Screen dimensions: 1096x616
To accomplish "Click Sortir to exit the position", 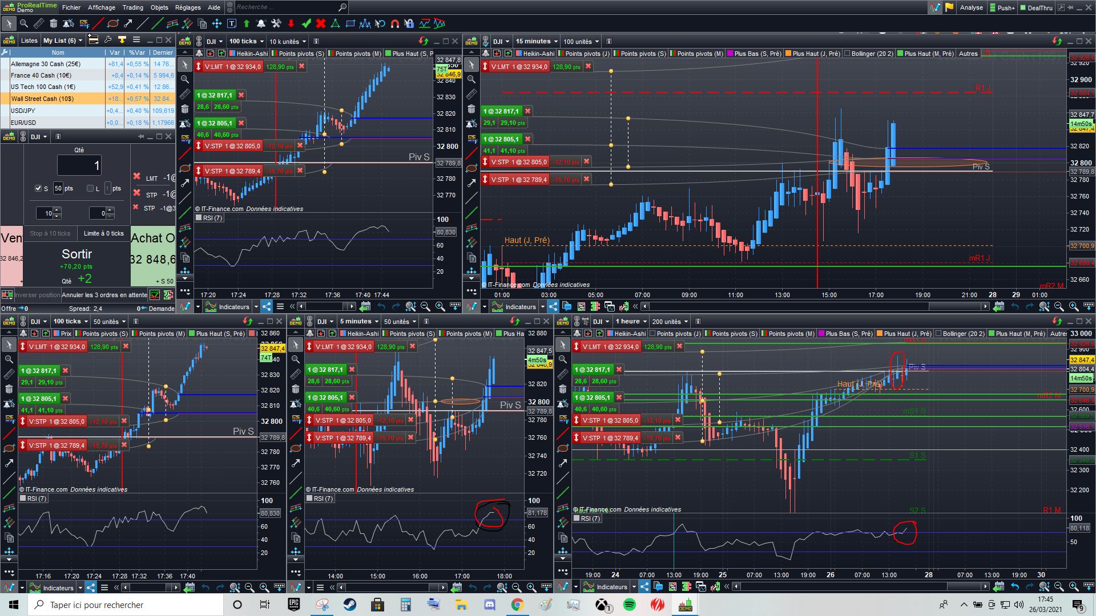I will 76,254.
